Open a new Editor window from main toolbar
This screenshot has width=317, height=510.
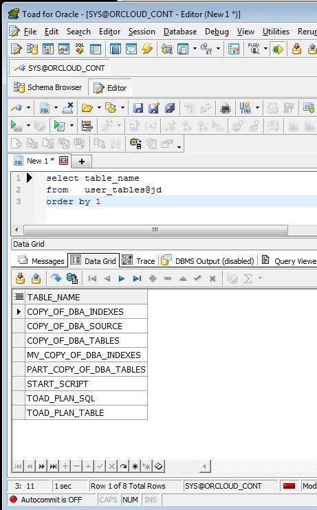click(17, 49)
